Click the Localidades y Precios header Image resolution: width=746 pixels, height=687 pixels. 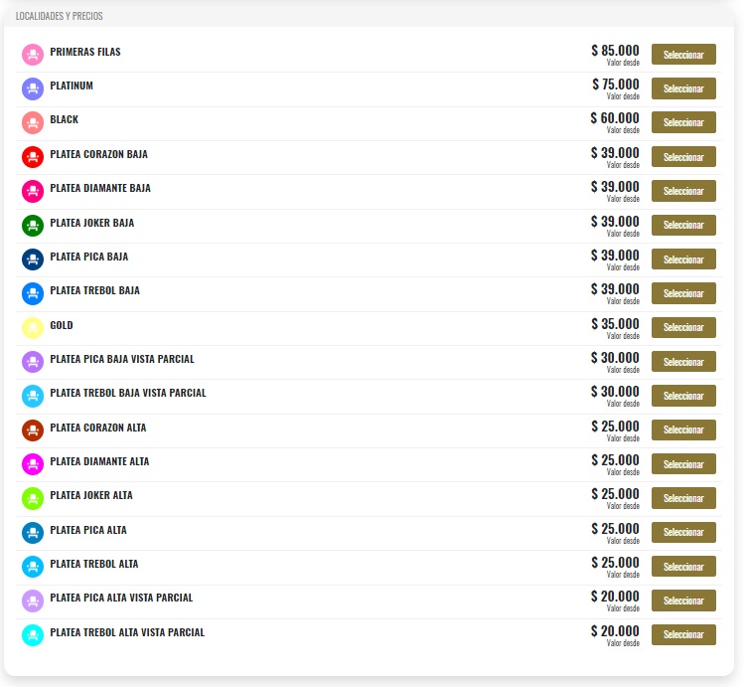[59, 16]
